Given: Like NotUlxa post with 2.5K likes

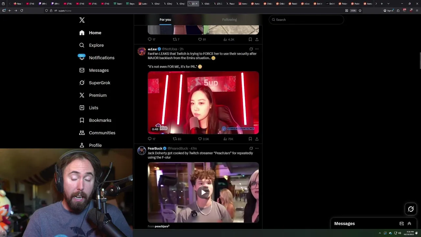Looking at the screenshot, I should [x=203, y=139].
